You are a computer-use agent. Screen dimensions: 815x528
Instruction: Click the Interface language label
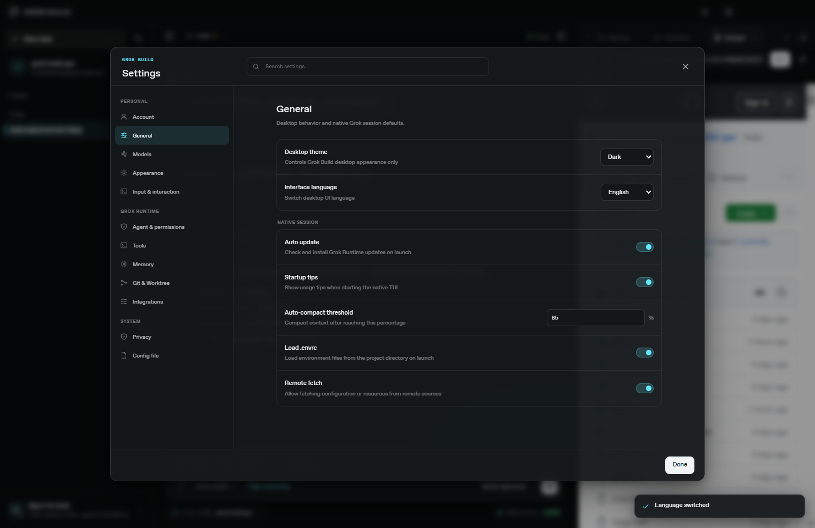coord(311,187)
